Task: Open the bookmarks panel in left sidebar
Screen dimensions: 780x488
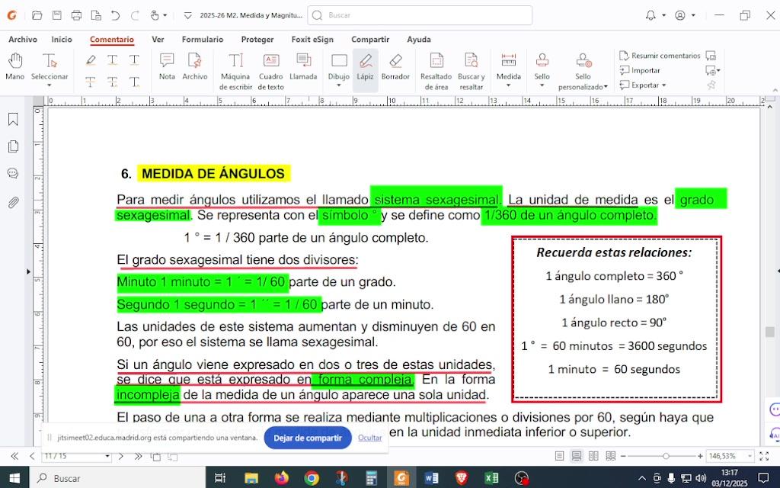Action: coord(13,119)
